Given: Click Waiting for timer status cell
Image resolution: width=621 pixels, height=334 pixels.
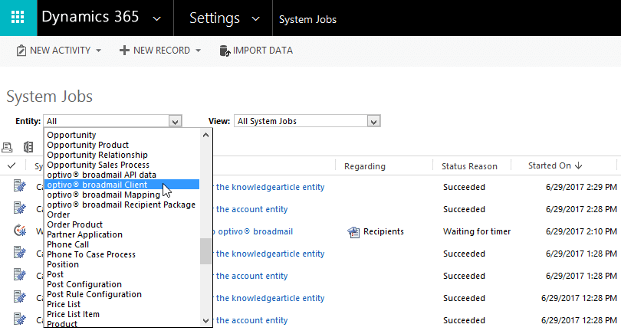Looking at the screenshot, I should pos(477,231).
